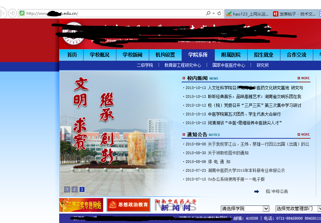Switch to the 发表帖子 browser tab

[294, 14]
